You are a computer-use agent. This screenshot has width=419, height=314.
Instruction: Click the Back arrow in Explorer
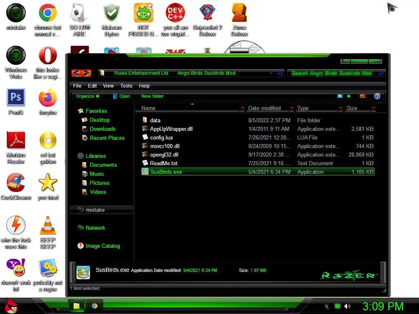(76, 73)
